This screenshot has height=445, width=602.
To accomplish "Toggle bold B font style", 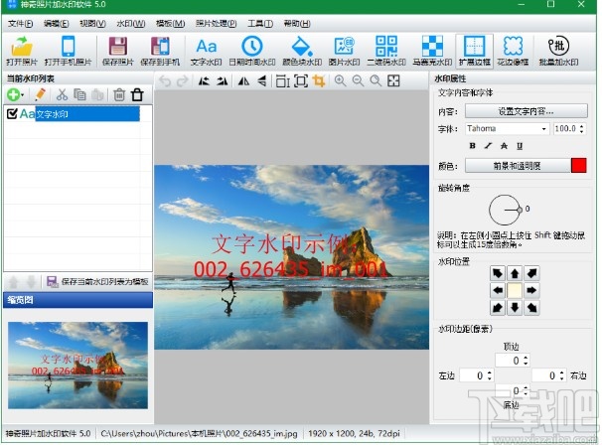I will pyautogui.click(x=473, y=146).
